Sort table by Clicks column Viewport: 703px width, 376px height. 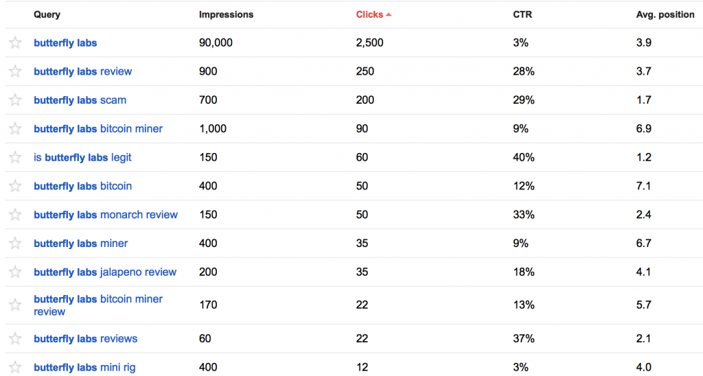pyautogui.click(x=369, y=14)
